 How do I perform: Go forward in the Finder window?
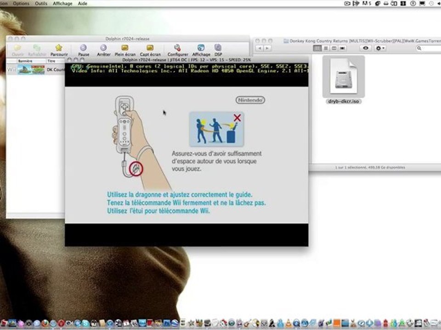click(267, 48)
